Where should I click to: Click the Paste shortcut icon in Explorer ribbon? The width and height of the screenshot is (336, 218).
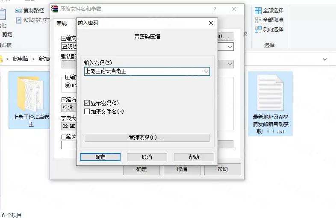coord(18,20)
